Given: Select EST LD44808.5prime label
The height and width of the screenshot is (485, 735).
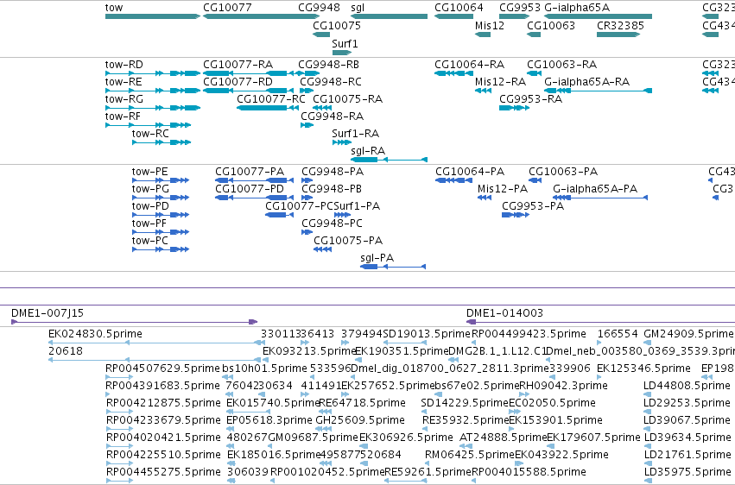Looking at the screenshot, I should coord(687,386).
